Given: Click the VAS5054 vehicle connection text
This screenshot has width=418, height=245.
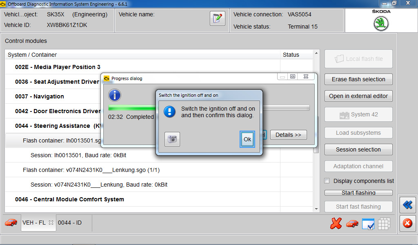Looking at the screenshot, I should (299, 14).
